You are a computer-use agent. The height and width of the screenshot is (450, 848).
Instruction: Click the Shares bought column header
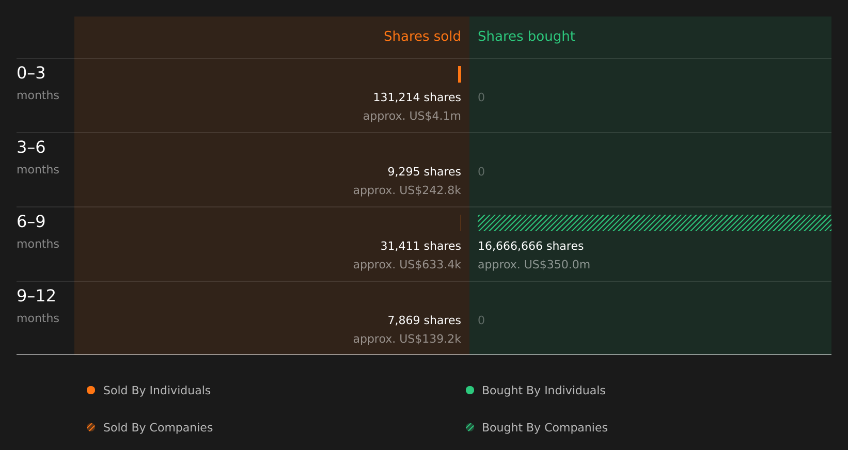click(x=526, y=37)
